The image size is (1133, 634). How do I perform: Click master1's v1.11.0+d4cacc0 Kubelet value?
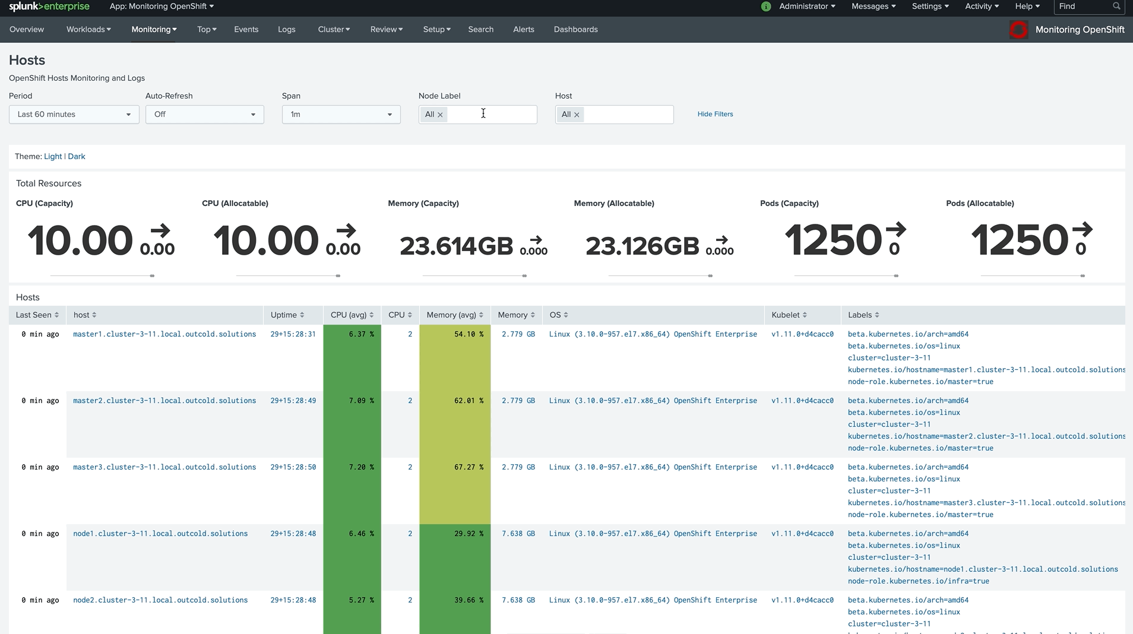pos(802,334)
